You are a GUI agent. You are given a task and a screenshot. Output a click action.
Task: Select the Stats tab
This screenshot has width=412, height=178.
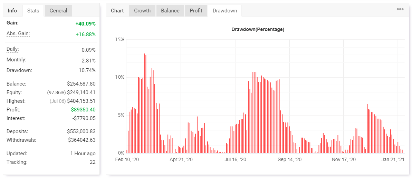click(33, 11)
